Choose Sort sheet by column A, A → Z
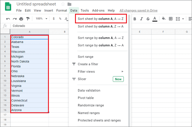The height and width of the screenshot is (127, 192). pos(100,19)
